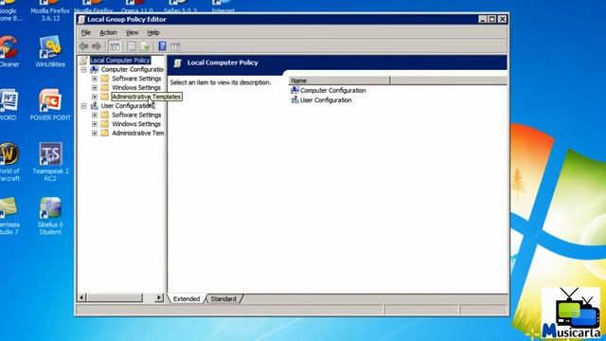This screenshot has width=606, height=341.
Task: Select Administrative Templates under User Configuration
Action: pos(138,133)
